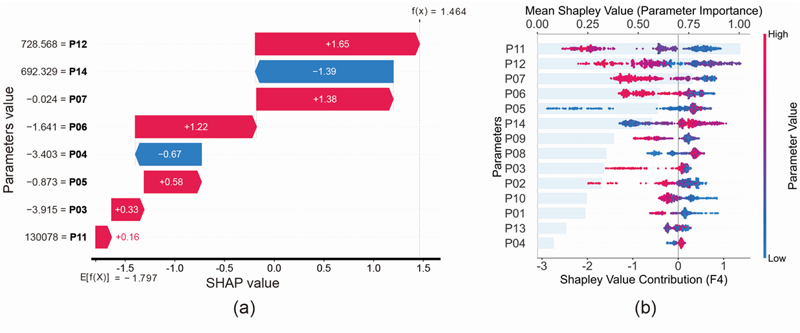Select the blue P04 −0.67 bar
The image size is (800, 333).
(x=169, y=155)
